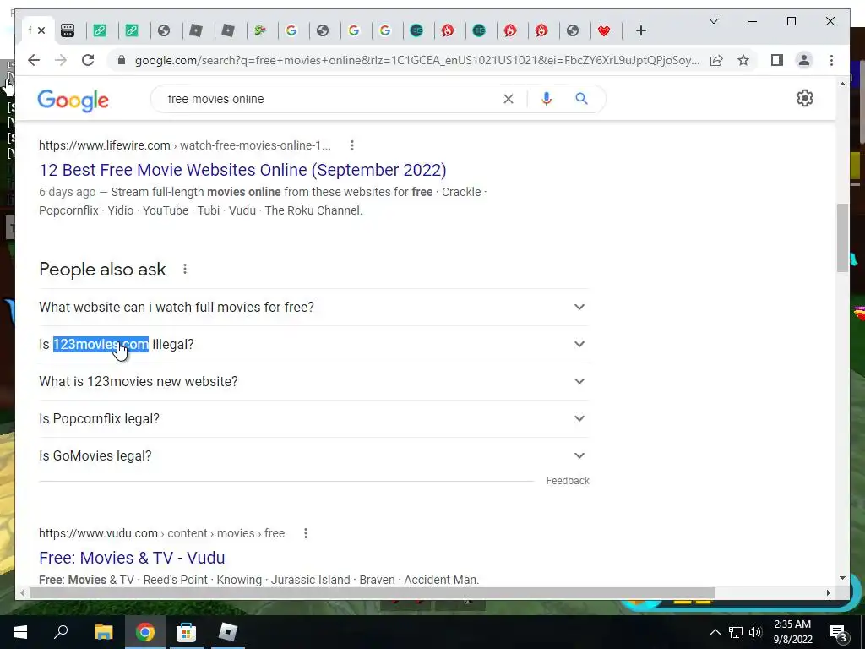
Task: Open the tab search dropdown arrow
Action: (x=713, y=21)
